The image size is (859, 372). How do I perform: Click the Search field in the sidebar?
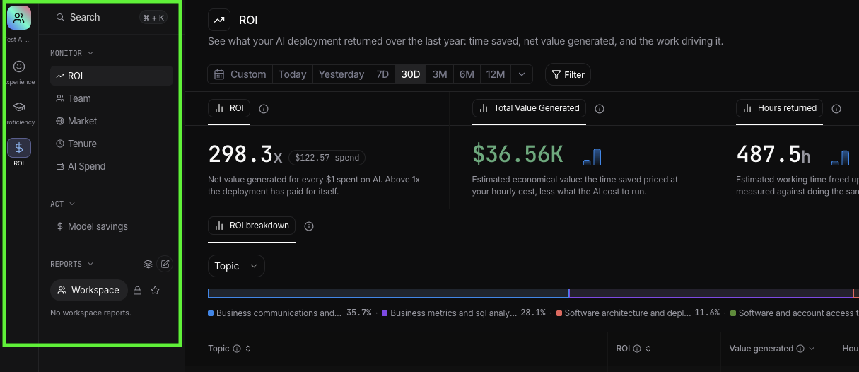coord(111,17)
